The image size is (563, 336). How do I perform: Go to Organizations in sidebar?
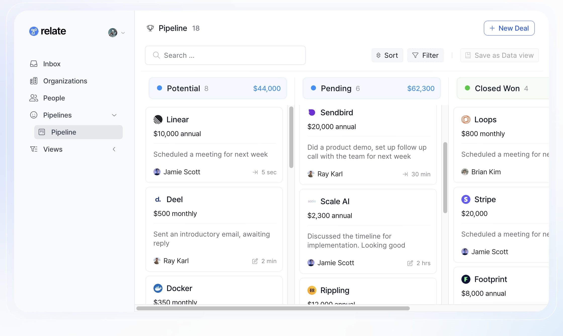(65, 81)
